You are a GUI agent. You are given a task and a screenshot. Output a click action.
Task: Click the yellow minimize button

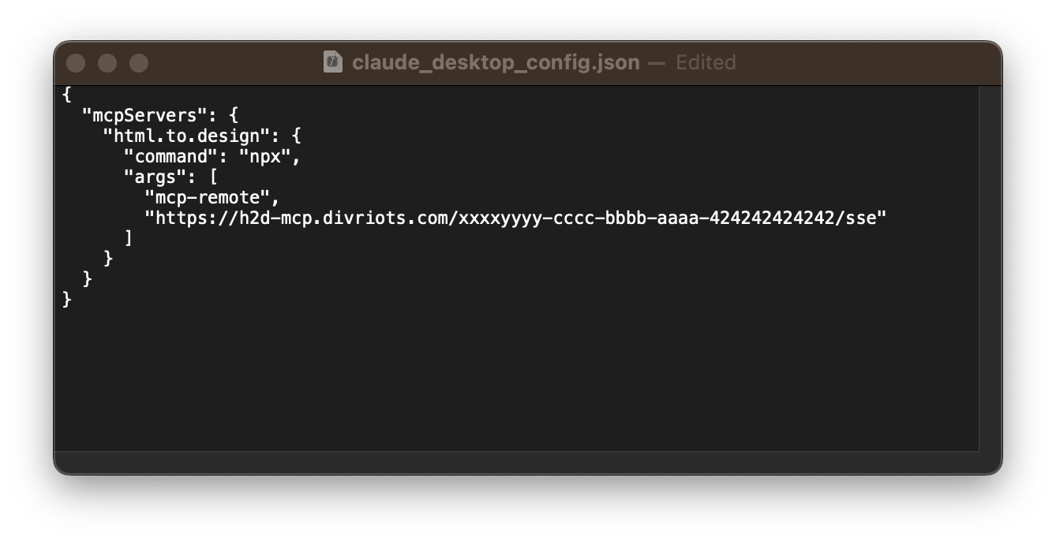click(x=107, y=63)
